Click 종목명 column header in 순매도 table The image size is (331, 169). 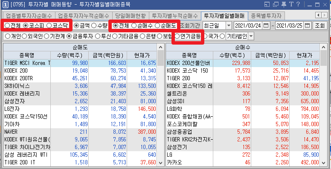coord(27,56)
